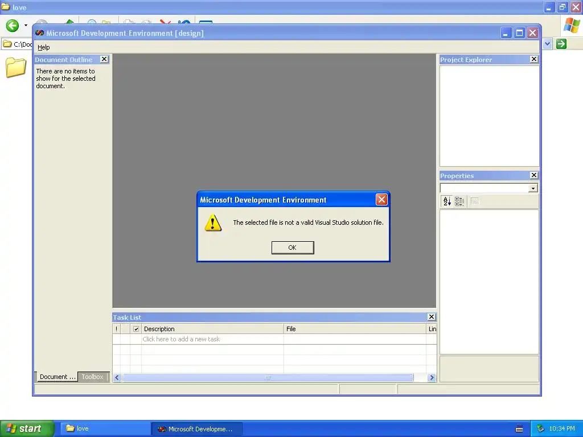Maximize the Microsoft Development Environment window

pos(519,33)
